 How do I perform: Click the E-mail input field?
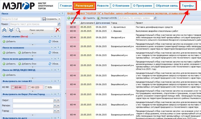(x=21, y=19)
